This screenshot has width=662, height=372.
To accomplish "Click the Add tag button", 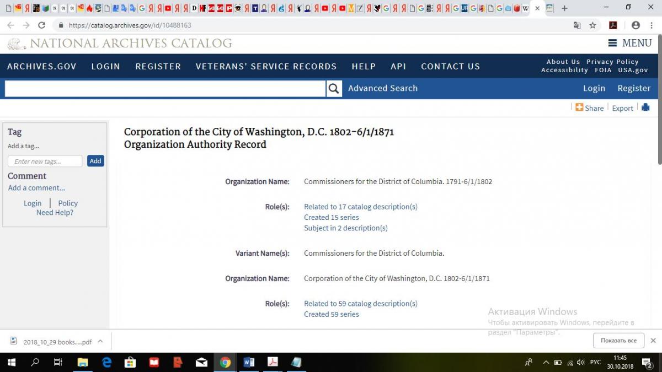I will (95, 161).
